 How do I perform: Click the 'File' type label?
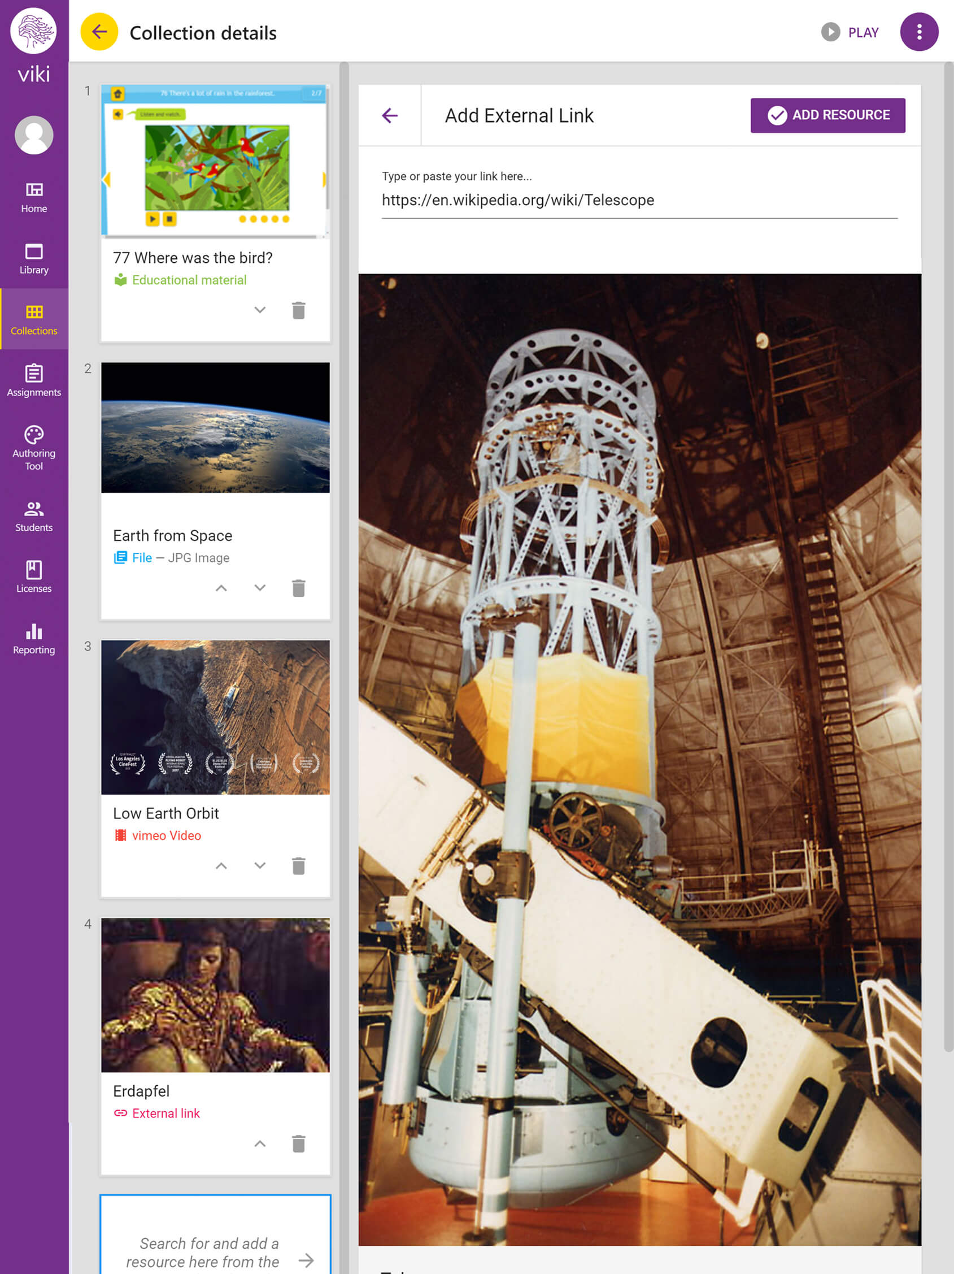(142, 557)
